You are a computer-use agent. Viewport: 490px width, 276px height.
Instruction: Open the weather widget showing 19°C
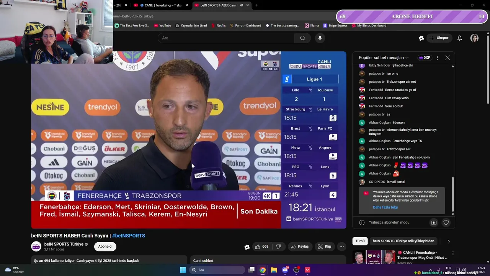pyautogui.click(x=15, y=270)
